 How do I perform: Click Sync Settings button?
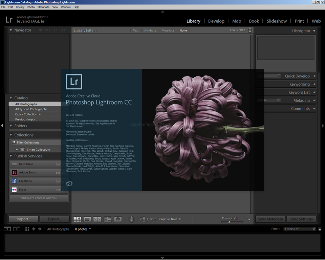[x=301, y=219]
